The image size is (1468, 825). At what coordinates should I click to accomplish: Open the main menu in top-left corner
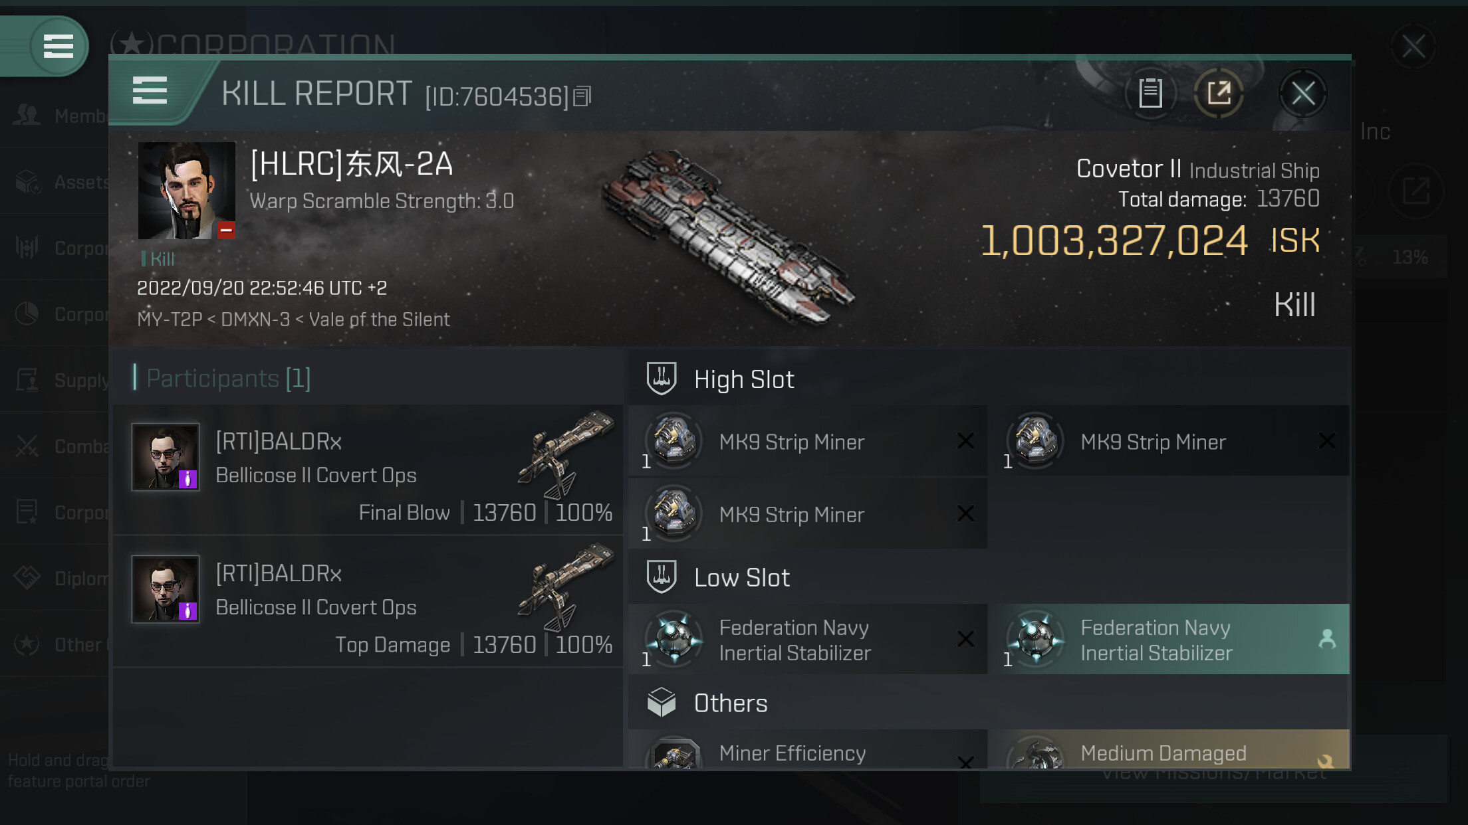click(58, 46)
